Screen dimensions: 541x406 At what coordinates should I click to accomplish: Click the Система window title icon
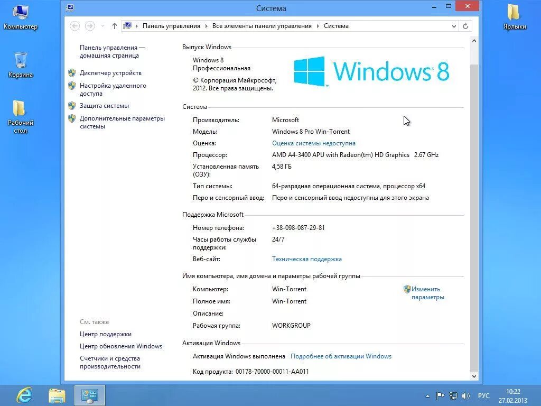(x=70, y=7)
